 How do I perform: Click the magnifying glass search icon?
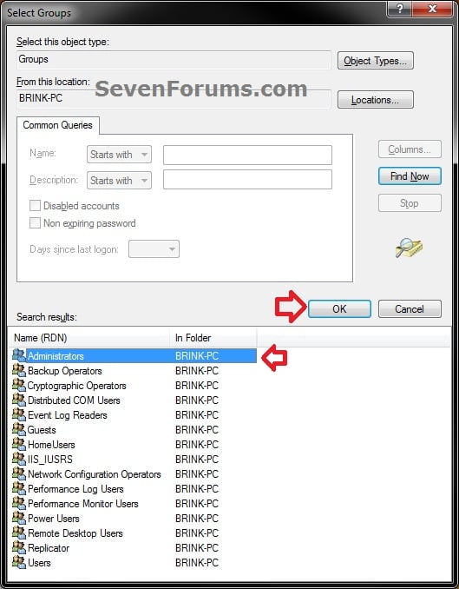409,248
